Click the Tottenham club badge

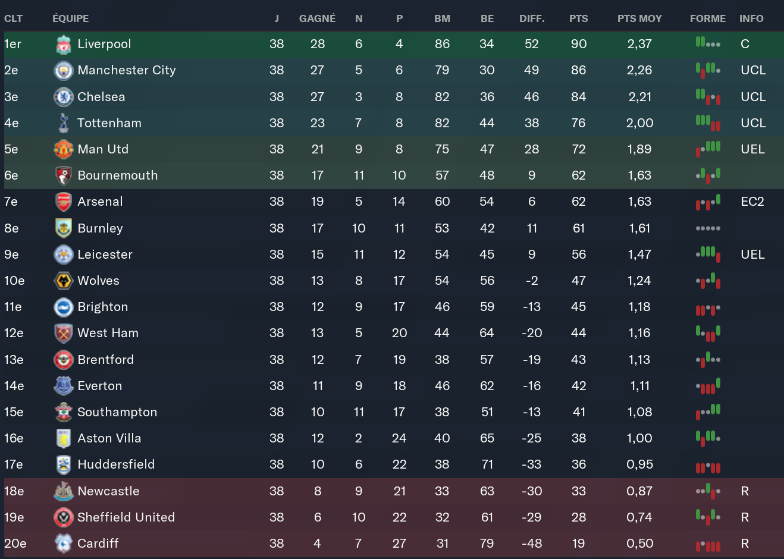point(63,123)
